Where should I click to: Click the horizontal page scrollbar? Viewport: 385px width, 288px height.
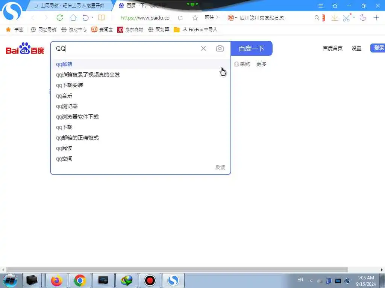[177, 270]
